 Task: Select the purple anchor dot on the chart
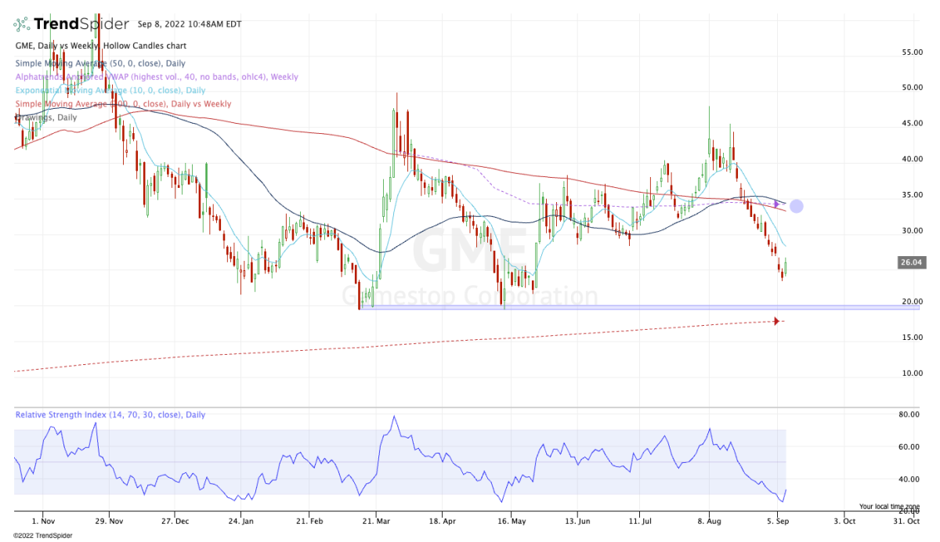point(796,206)
